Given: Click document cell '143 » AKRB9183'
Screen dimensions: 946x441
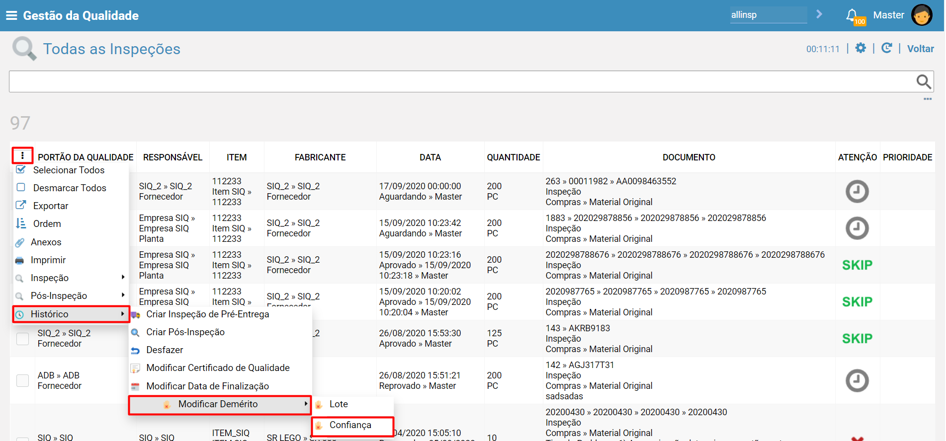Looking at the screenshot, I should pos(578,328).
